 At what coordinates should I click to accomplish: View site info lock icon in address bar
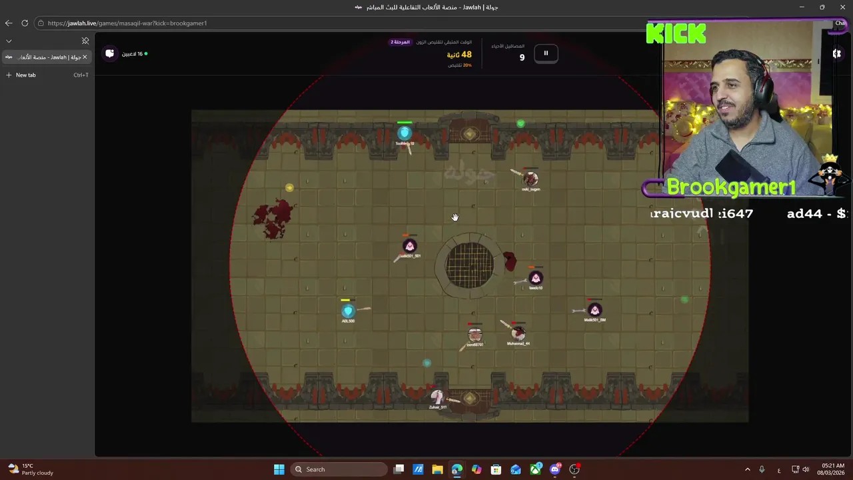(x=41, y=23)
